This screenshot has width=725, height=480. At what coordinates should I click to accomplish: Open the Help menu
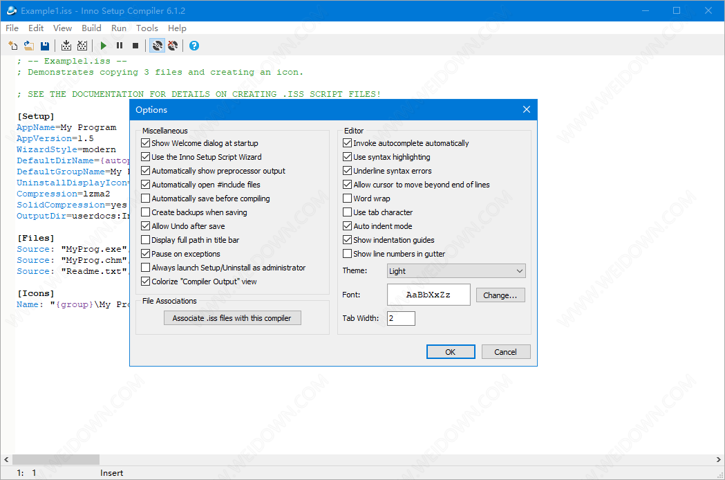click(177, 28)
